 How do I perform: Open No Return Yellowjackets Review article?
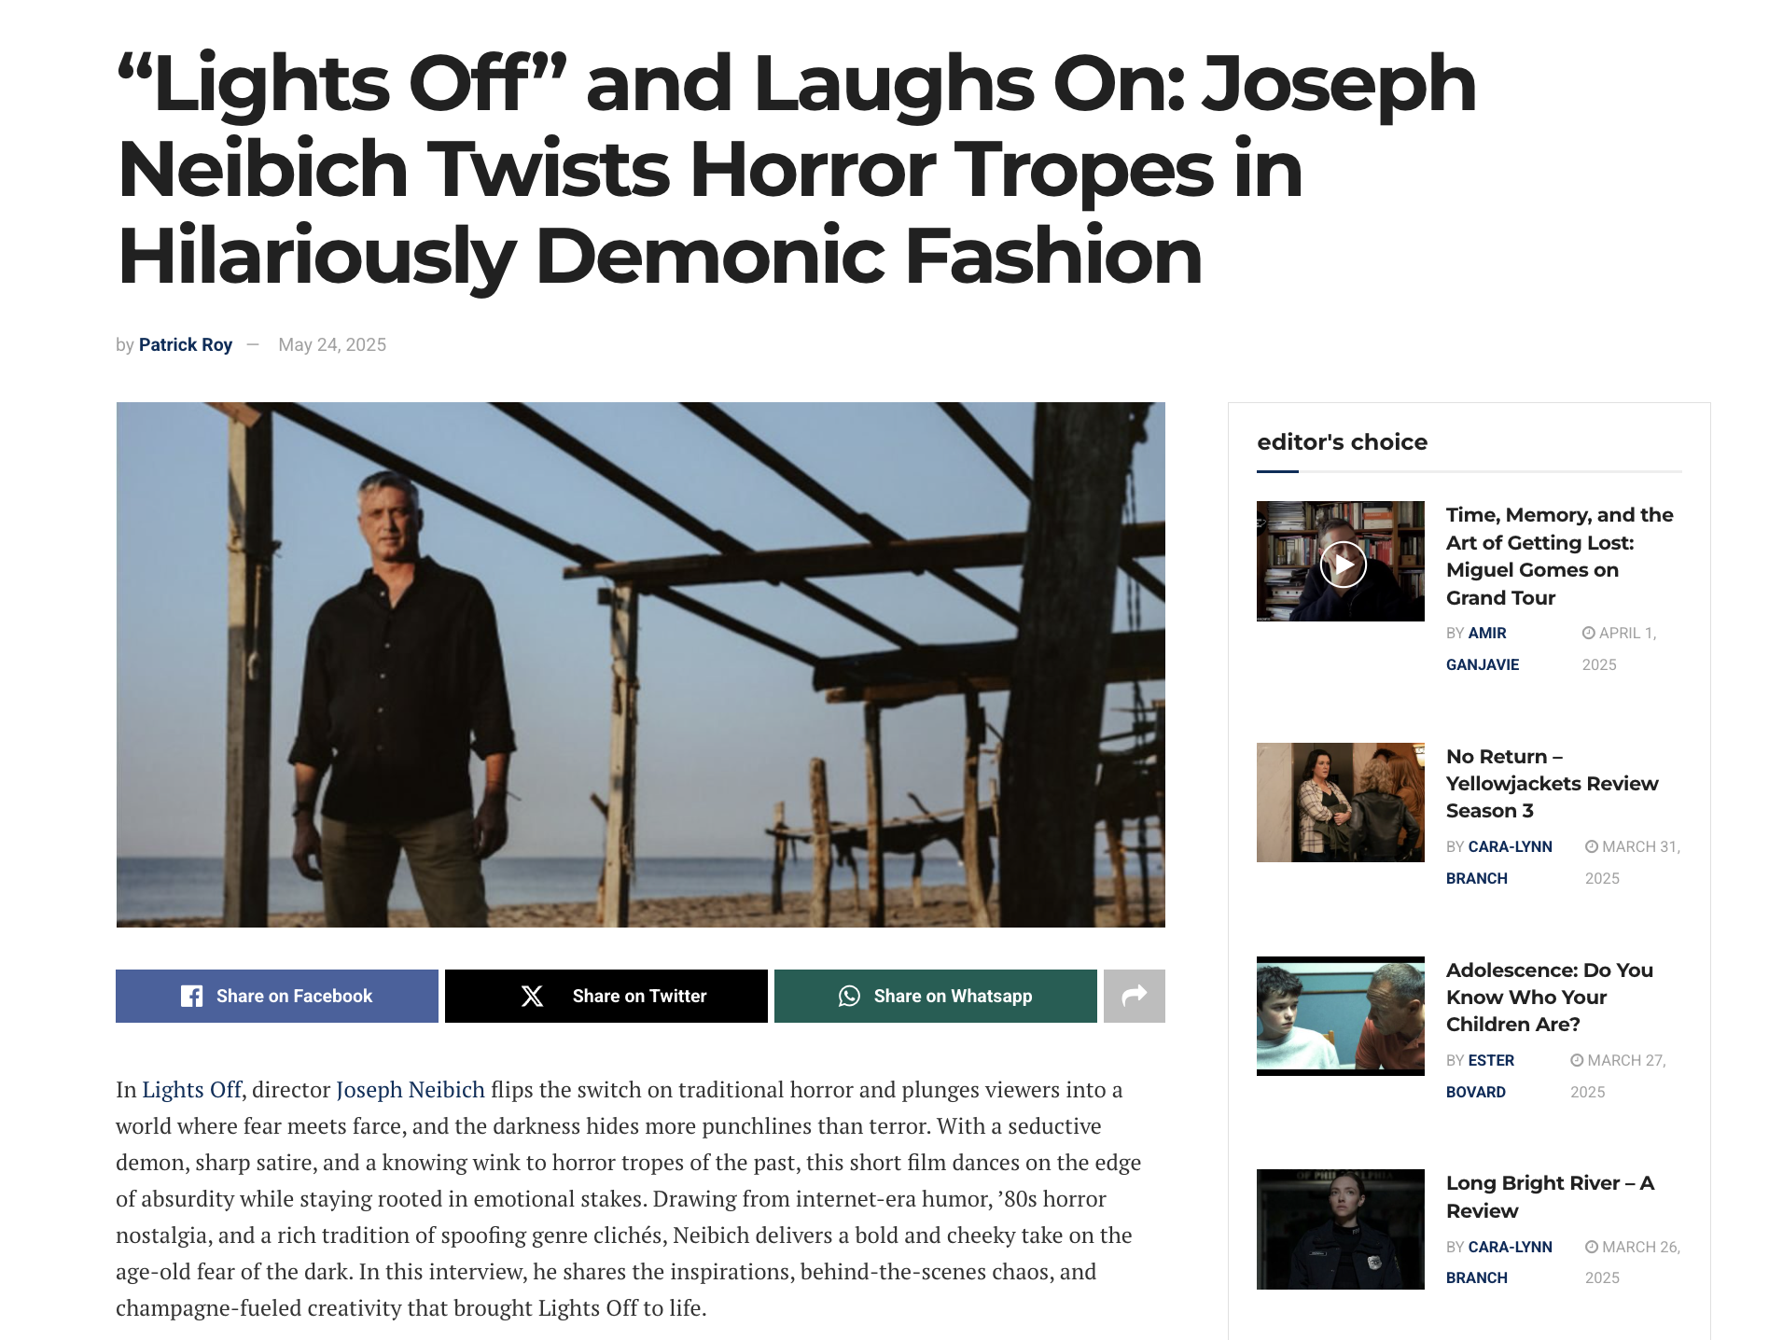[1552, 783]
